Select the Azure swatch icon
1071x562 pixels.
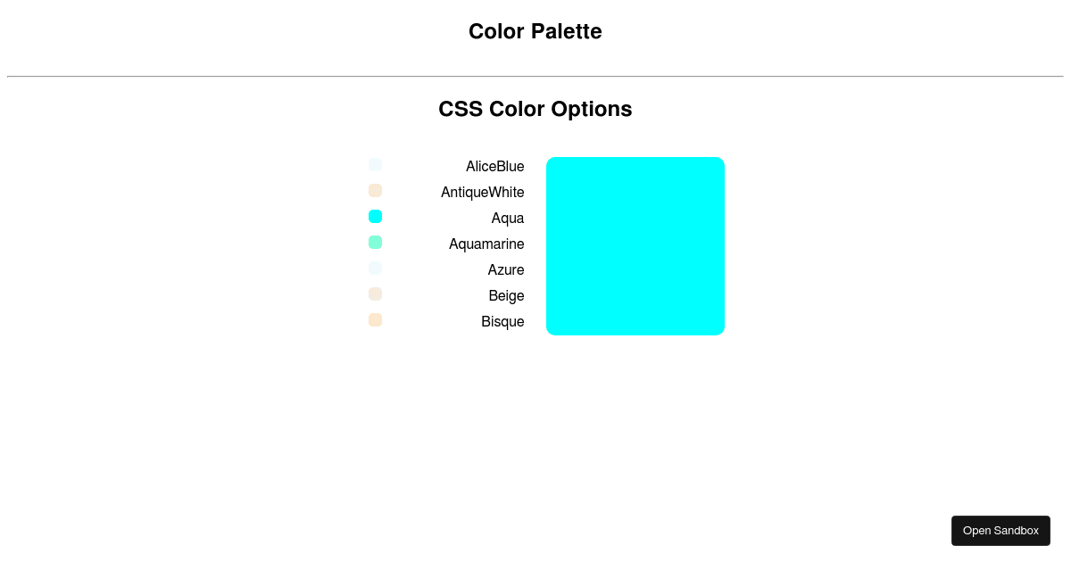(376, 269)
